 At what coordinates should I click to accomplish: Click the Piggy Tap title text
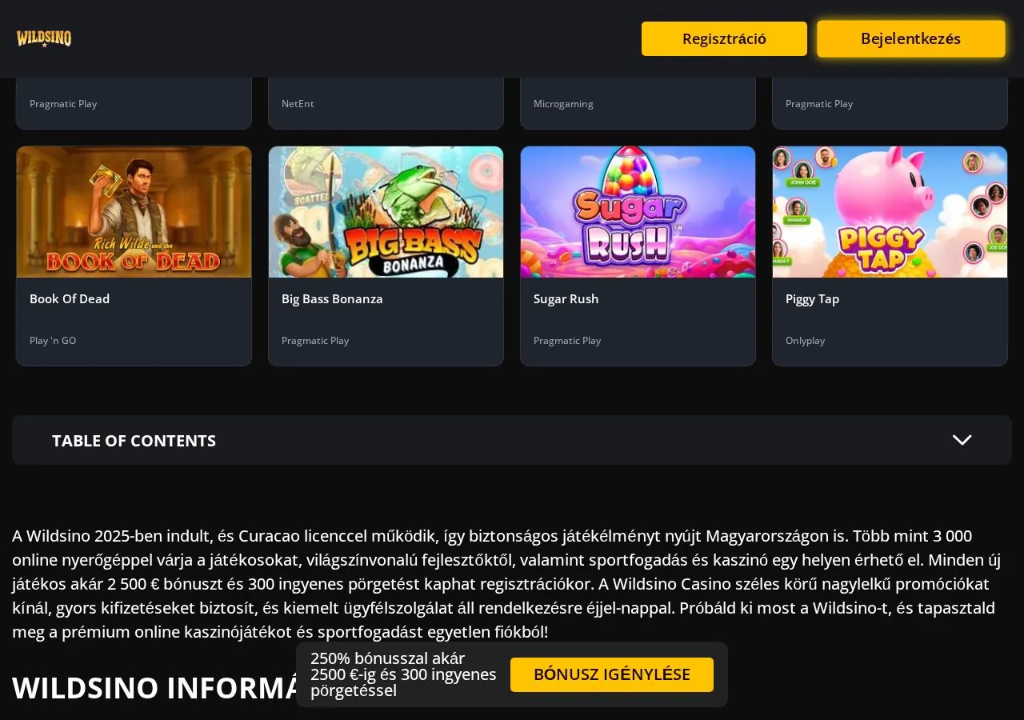(812, 298)
